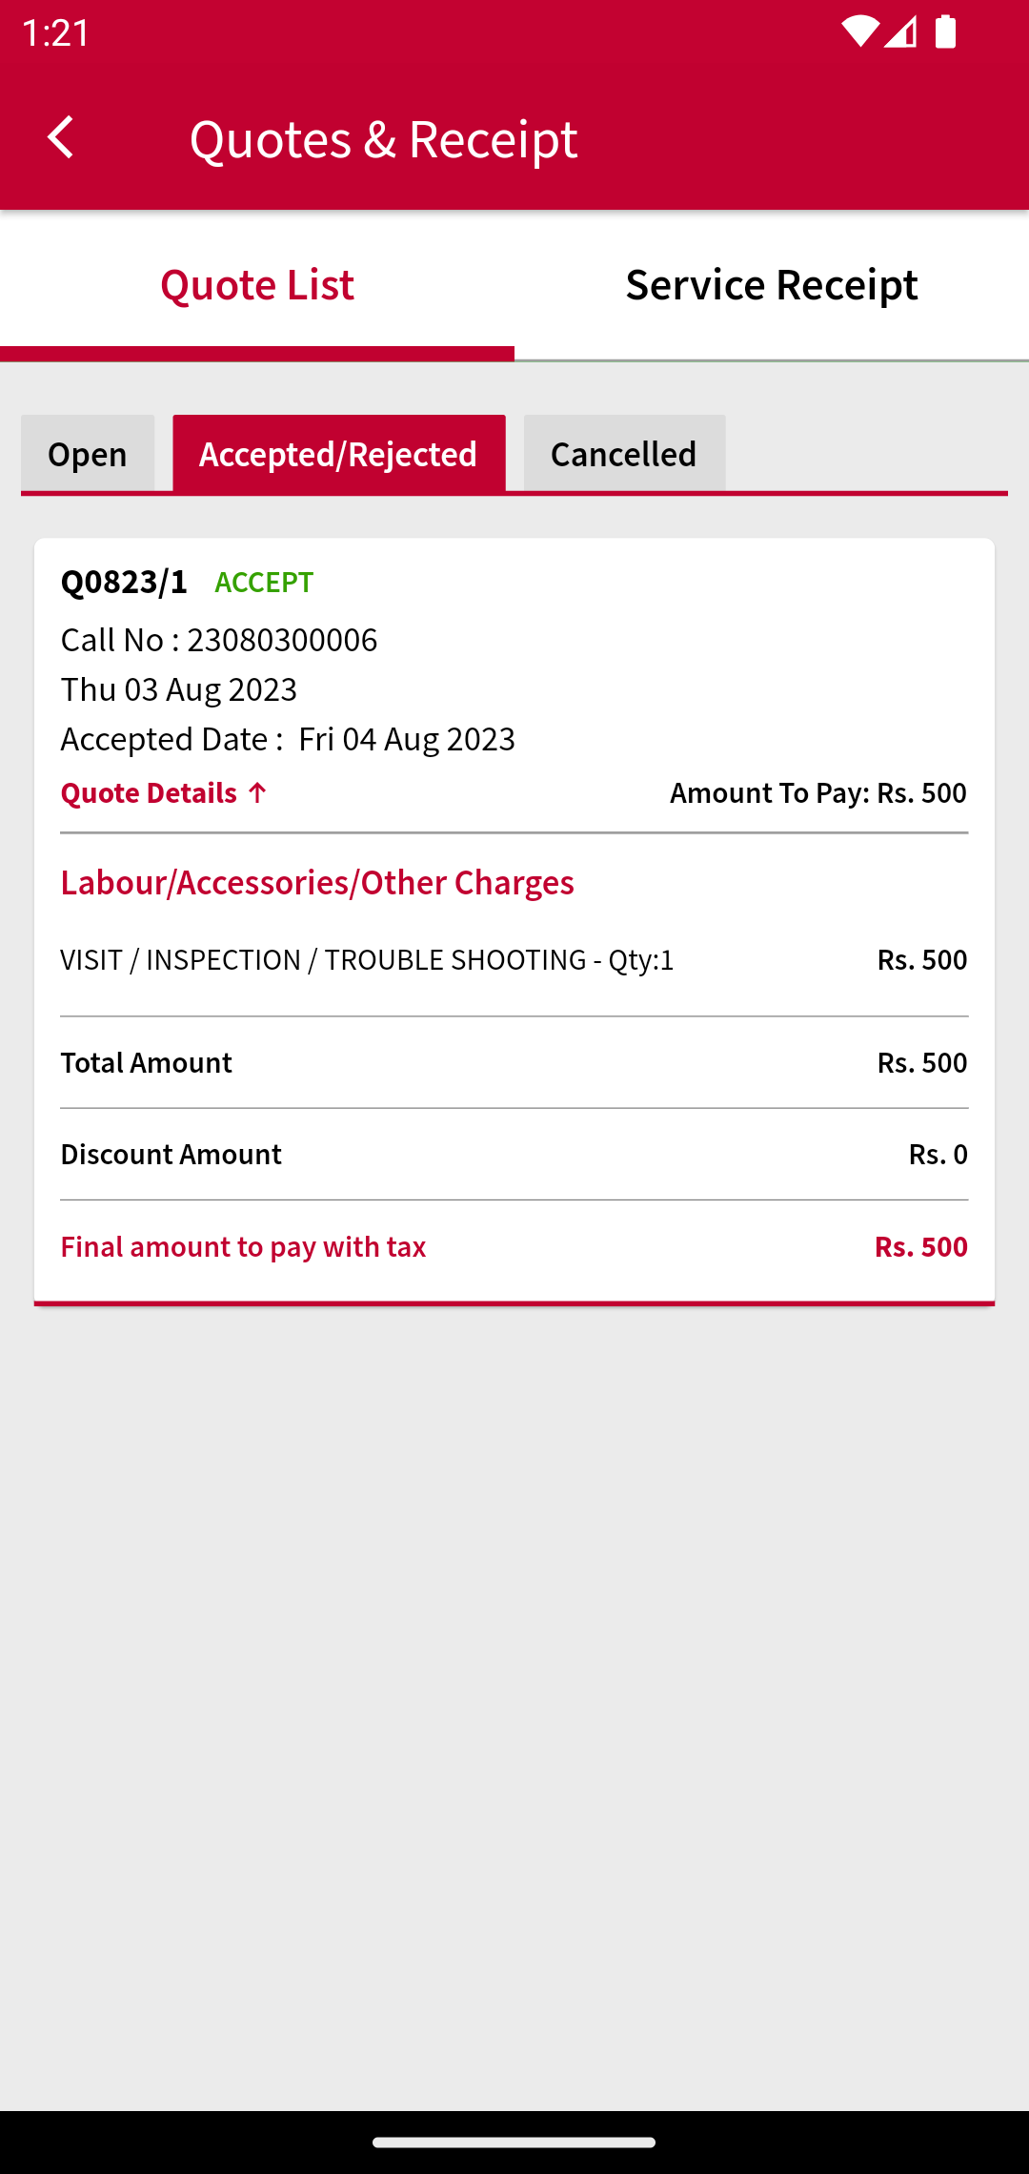Image resolution: width=1029 pixels, height=2174 pixels.
Task: Select the Accepted/Rejected filter
Action: click(338, 454)
